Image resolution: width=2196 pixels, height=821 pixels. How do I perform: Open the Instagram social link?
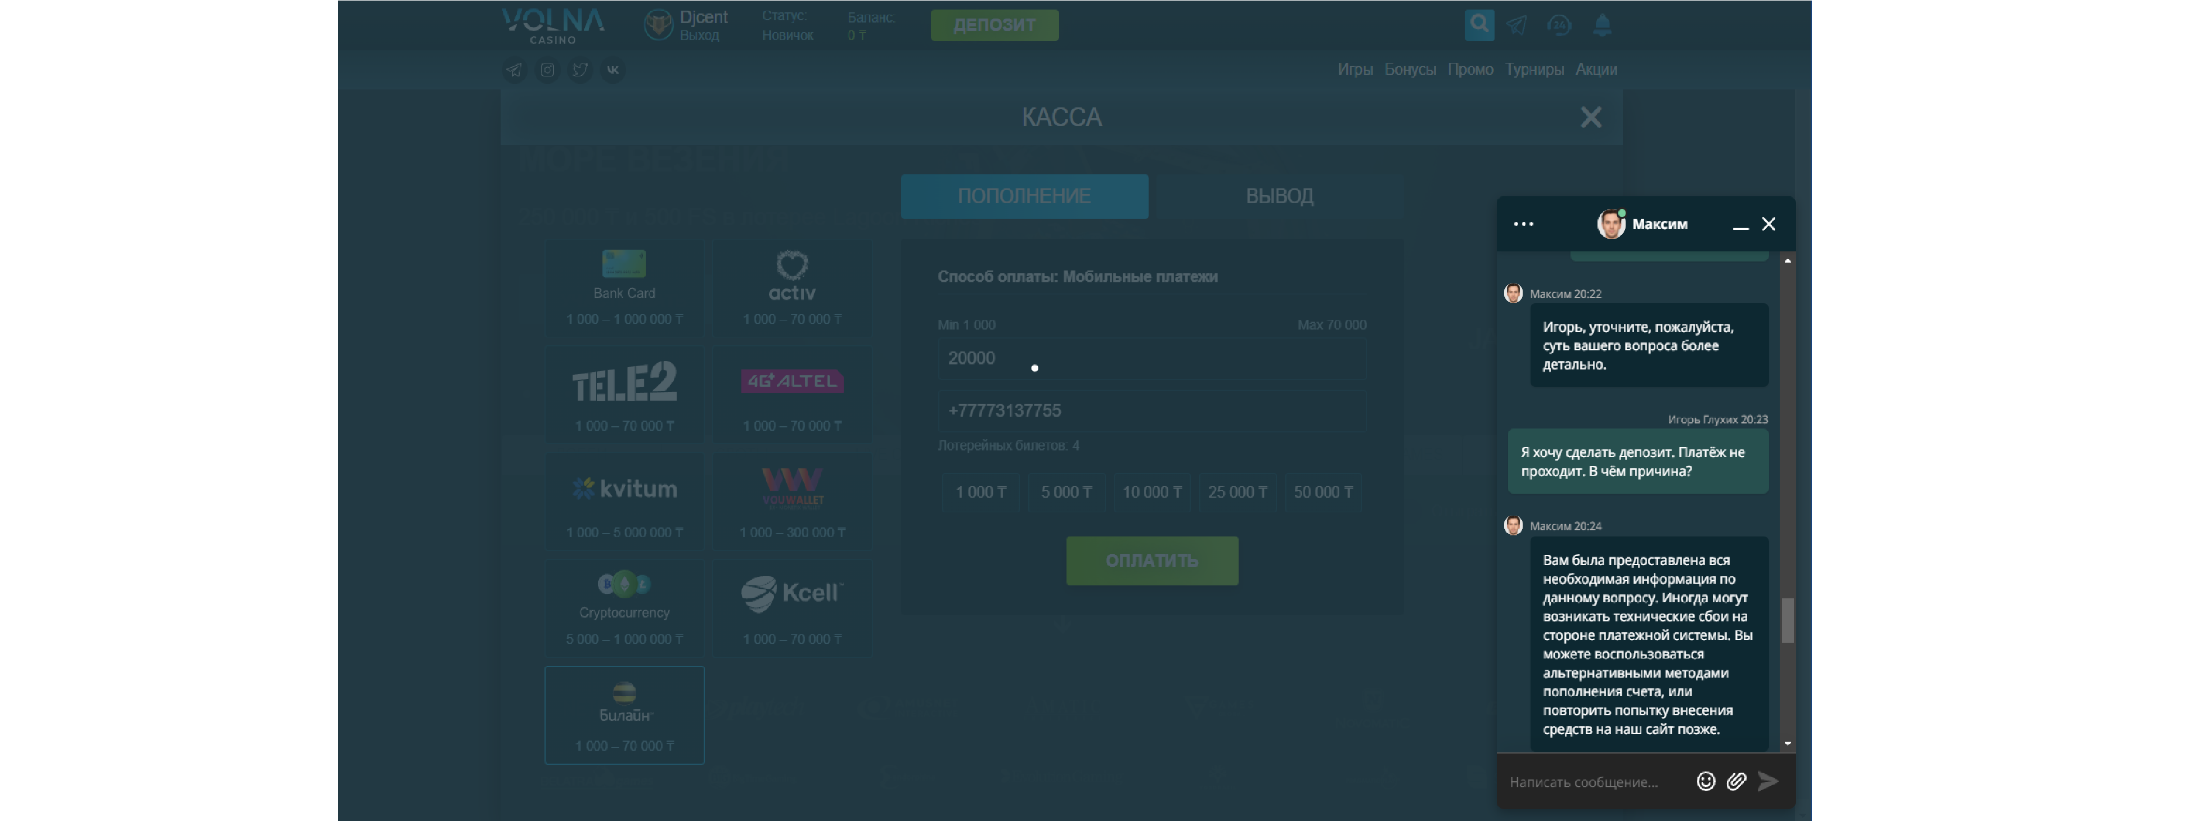coord(547,70)
